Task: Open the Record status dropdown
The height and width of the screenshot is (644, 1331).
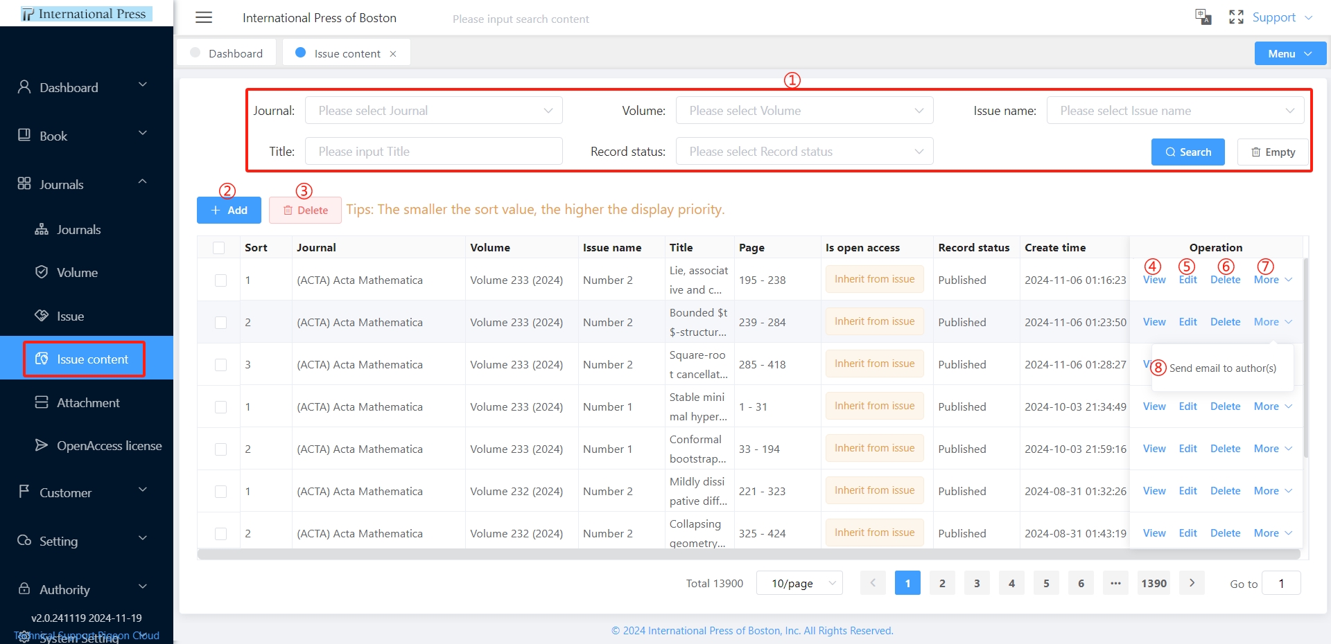Action: click(x=804, y=151)
